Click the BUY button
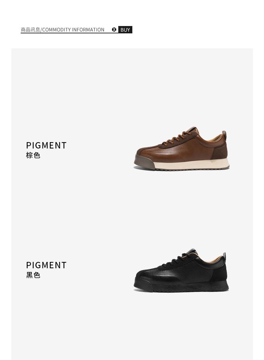264x360 pixels. 125,30
